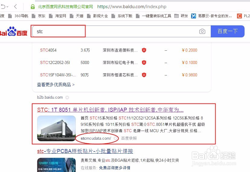The width and height of the screenshot is (250, 172).
Task: Expand the dropdown next to b2b.baidu.com
Action: click(67, 97)
